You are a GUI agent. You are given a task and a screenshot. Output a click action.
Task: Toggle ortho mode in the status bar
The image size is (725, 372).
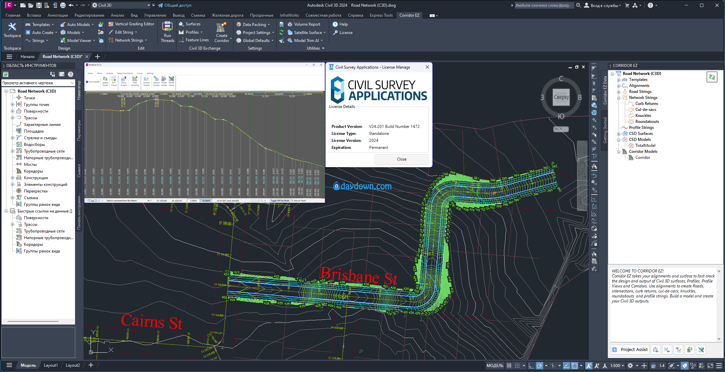[x=531, y=366]
